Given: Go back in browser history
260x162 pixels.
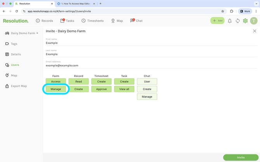Looking at the screenshot, I should 4,11.
